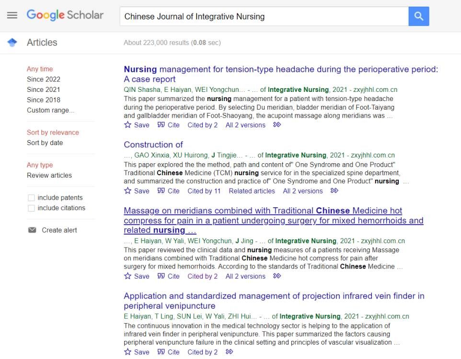This screenshot has height=359, width=461.
Task: Select Sort by date
Action: point(45,143)
